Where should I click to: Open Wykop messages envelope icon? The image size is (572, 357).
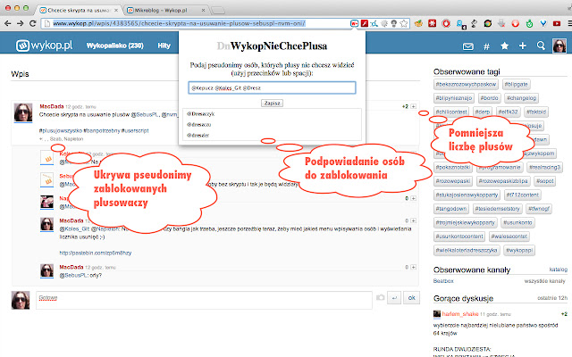click(x=468, y=46)
